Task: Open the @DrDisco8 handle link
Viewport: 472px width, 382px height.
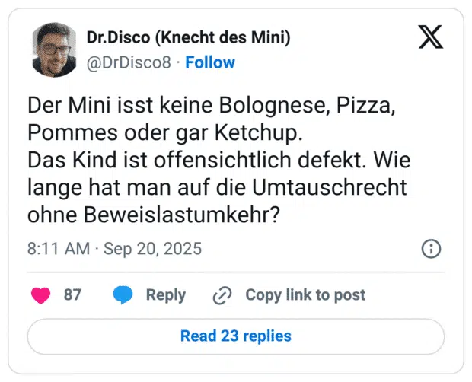Action: point(129,62)
